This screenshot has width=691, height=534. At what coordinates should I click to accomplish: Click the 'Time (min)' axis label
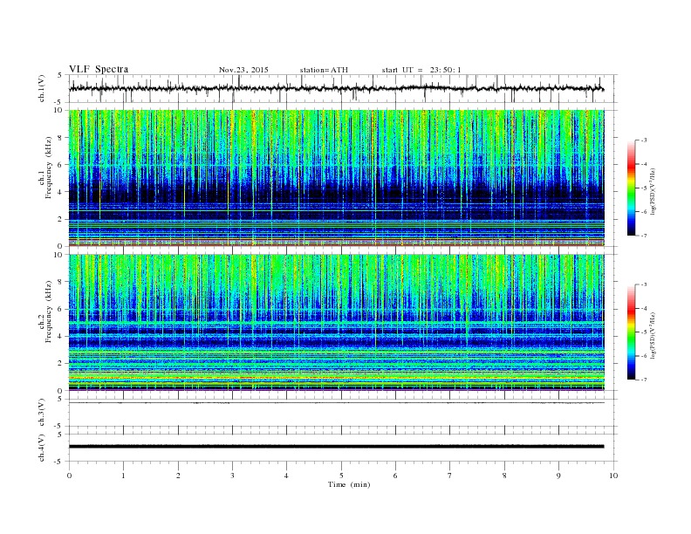click(x=349, y=484)
